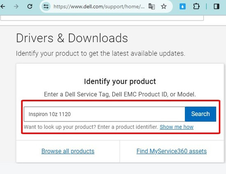Click the product search field containing Inspiron 10z 1120

coord(104,114)
